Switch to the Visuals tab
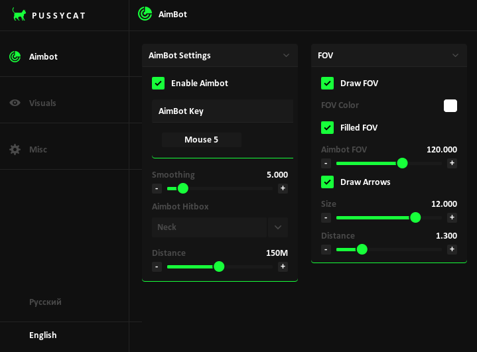This screenshot has height=352, width=477. pyautogui.click(x=42, y=103)
